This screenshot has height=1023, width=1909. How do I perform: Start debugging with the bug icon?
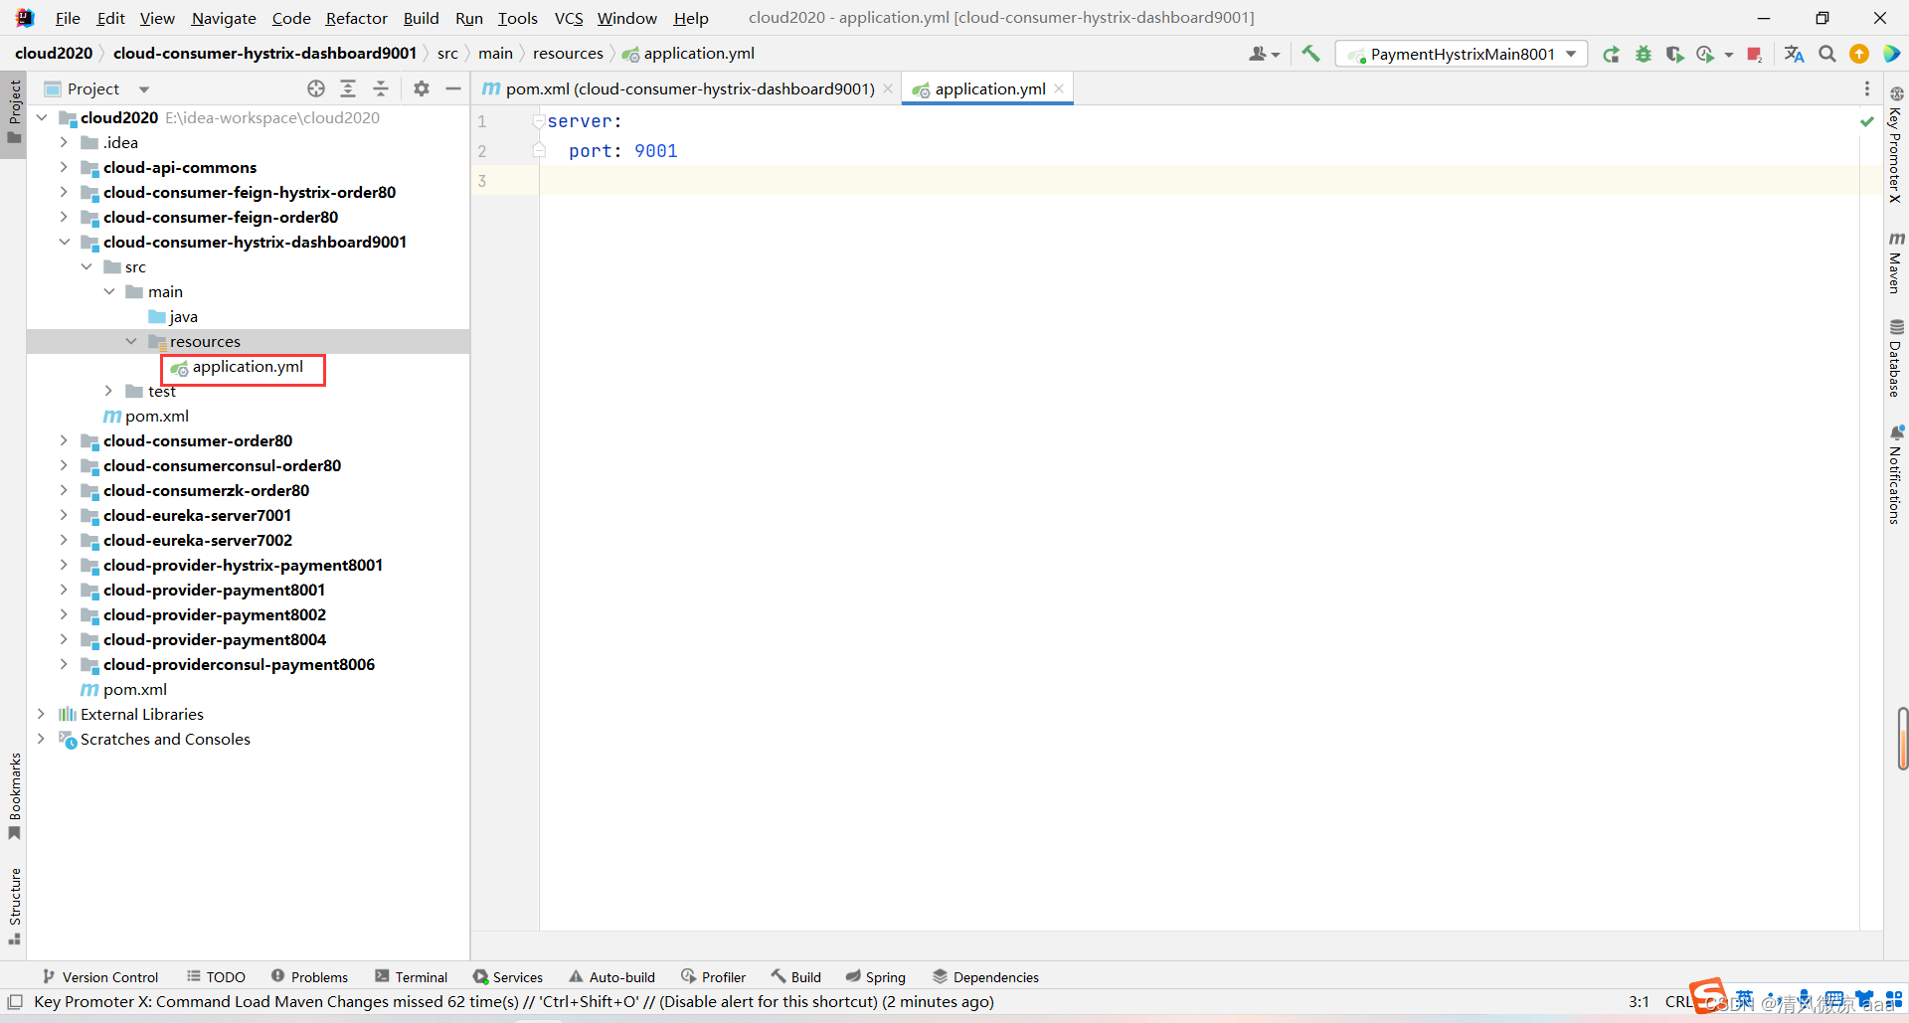1644,54
